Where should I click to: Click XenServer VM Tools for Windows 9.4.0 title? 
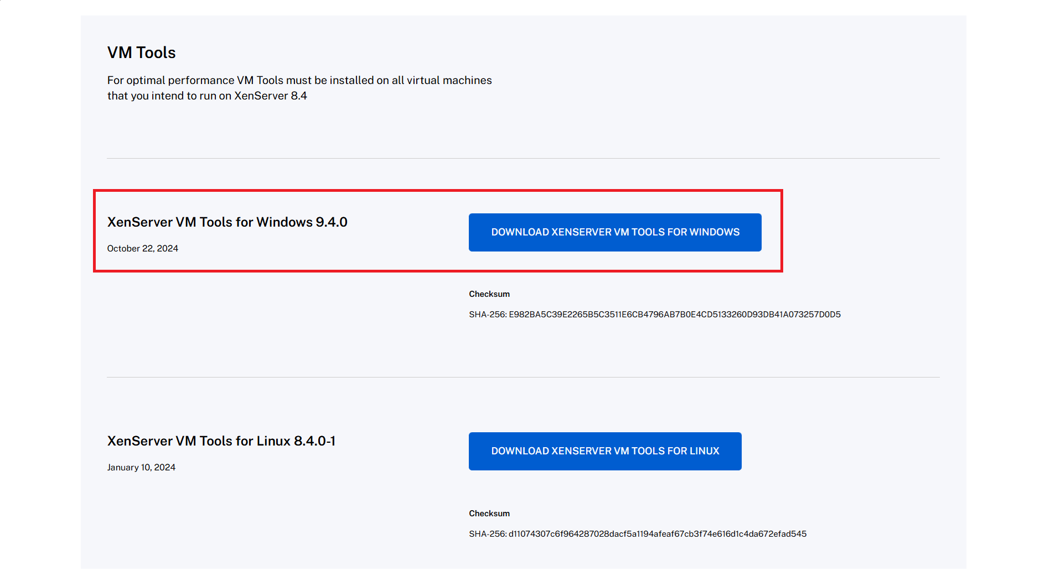[x=227, y=222]
